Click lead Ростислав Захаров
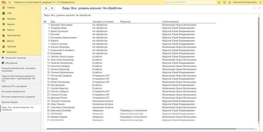This screenshot has width=263, height=132. point(61,76)
